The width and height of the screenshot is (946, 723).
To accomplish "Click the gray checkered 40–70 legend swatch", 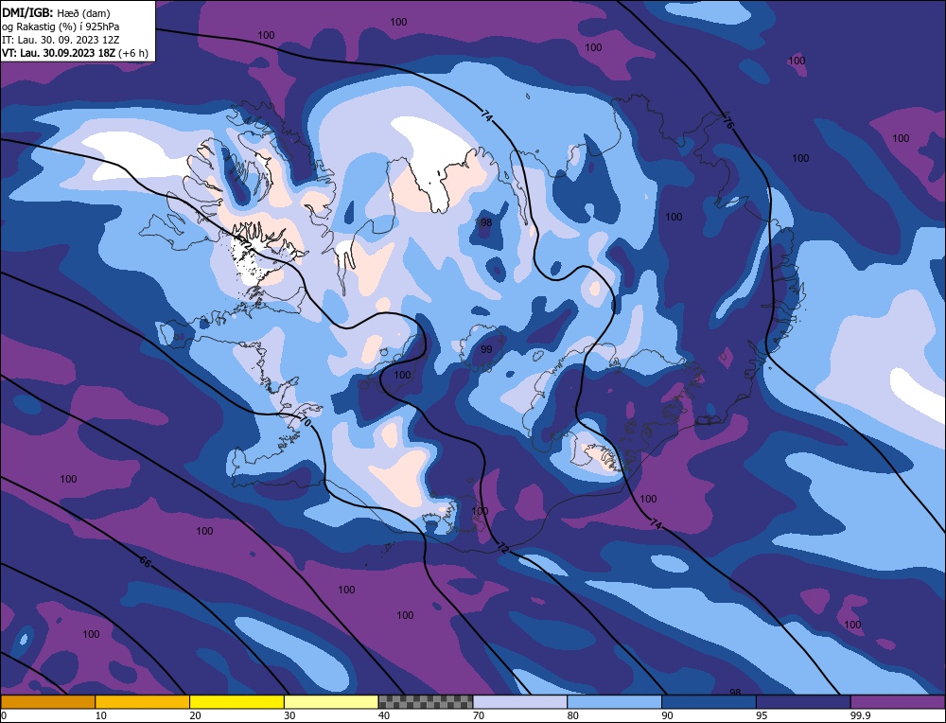I will click(426, 702).
